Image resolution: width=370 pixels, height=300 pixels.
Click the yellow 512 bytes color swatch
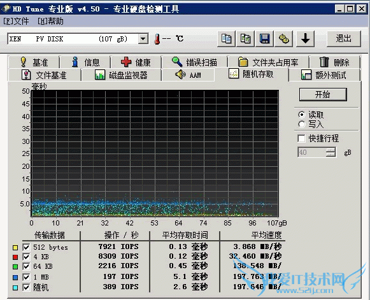[x=15, y=248]
